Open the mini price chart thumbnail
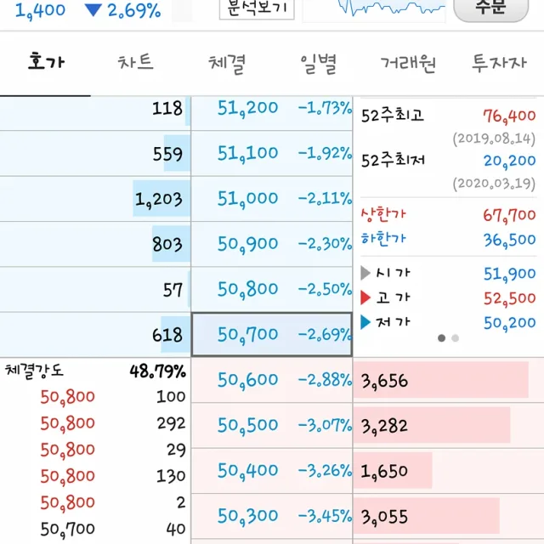Screen dimensions: 544x544 coord(374,9)
